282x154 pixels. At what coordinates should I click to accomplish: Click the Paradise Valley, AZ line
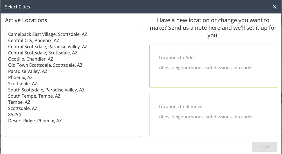coord(28,71)
